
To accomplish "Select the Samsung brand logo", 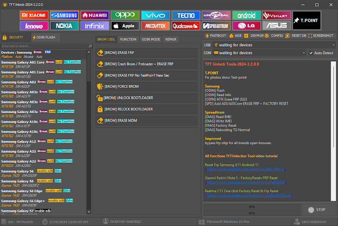I will click(x=65, y=15).
